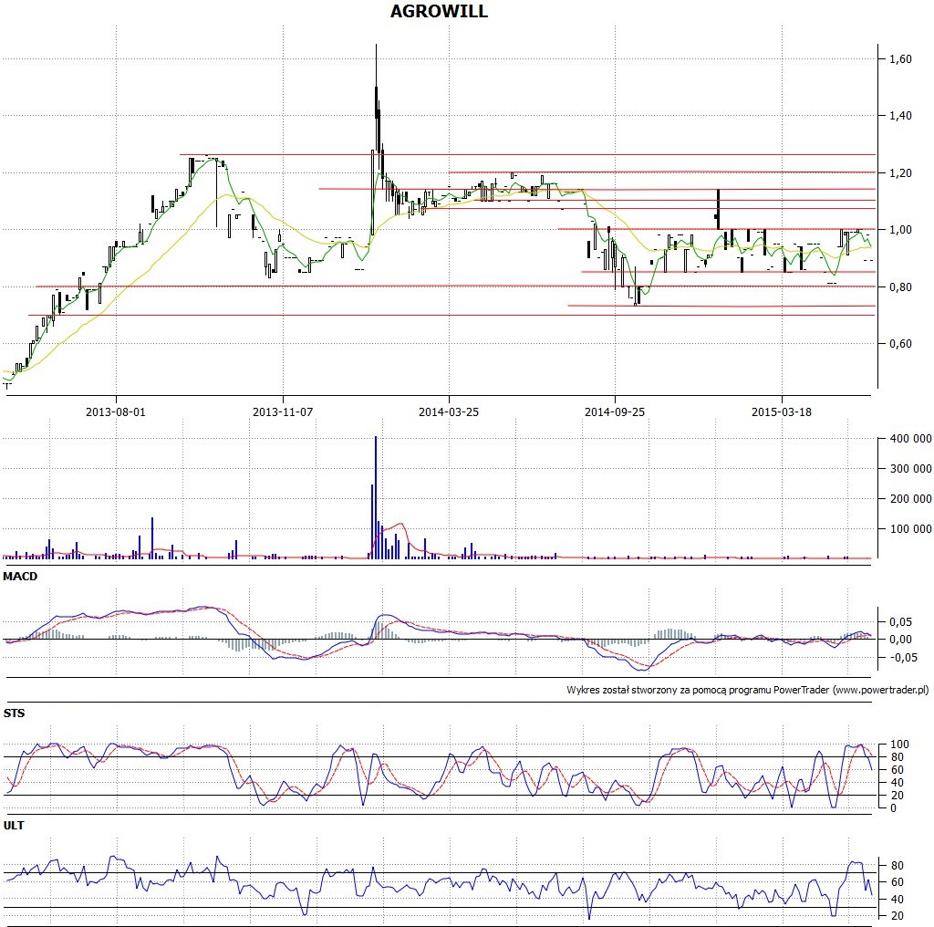Click the 1,60 price axis value
This screenshot has height=927, width=934.
tap(900, 59)
